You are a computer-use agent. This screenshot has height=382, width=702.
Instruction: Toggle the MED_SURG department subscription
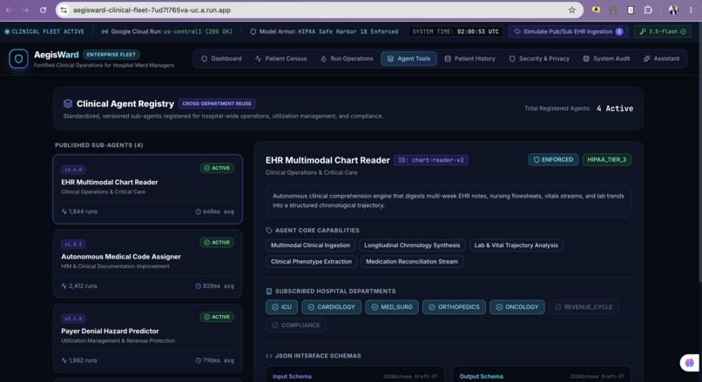392,307
